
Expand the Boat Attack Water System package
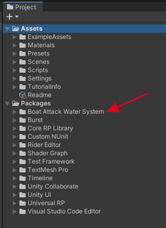[x=15, y=112]
